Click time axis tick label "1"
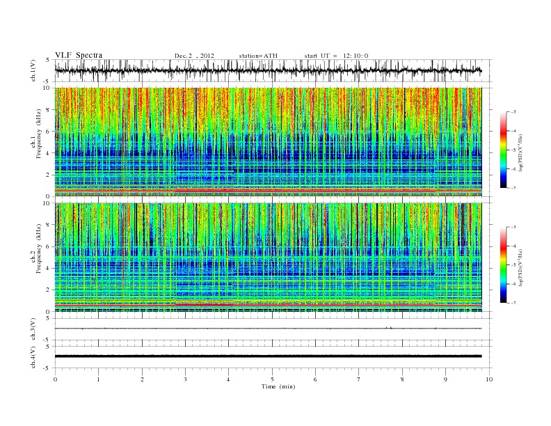Viewport: 551px width, 426px height. pos(98,379)
